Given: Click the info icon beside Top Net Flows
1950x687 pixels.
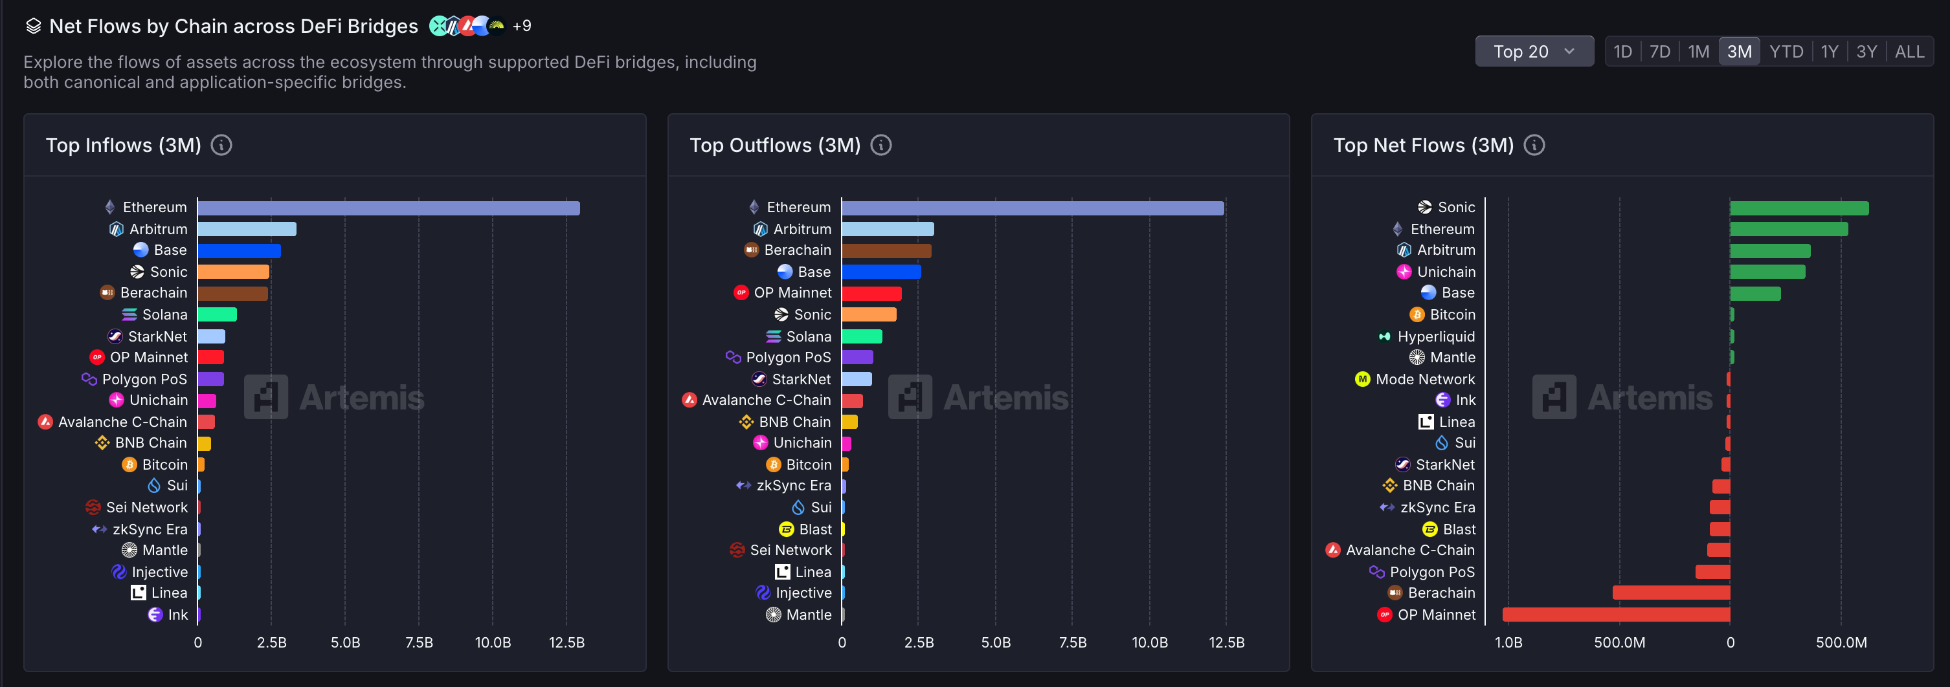Looking at the screenshot, I should pyautogui.click(x=1534, y=146).
